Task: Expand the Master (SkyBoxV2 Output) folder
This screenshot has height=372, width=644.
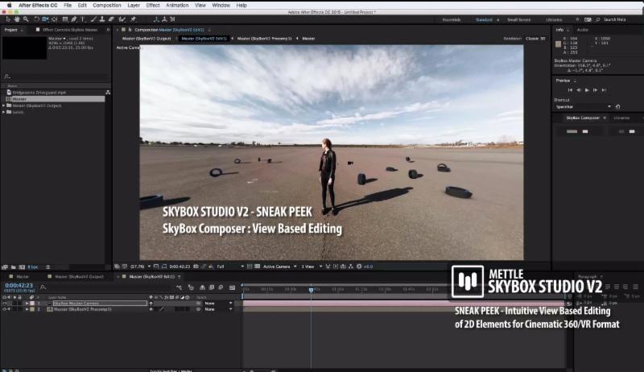Action: (x=4, y=105)
